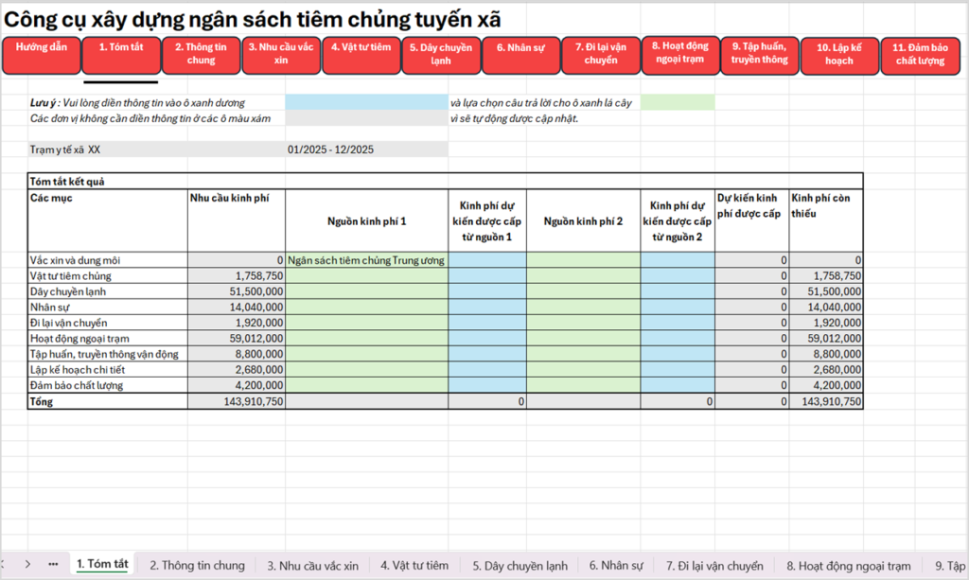This screenshot has height=580, width=969.
Task: Open the '6. Nhân sự' sheet tab
Action: point(615,566)
